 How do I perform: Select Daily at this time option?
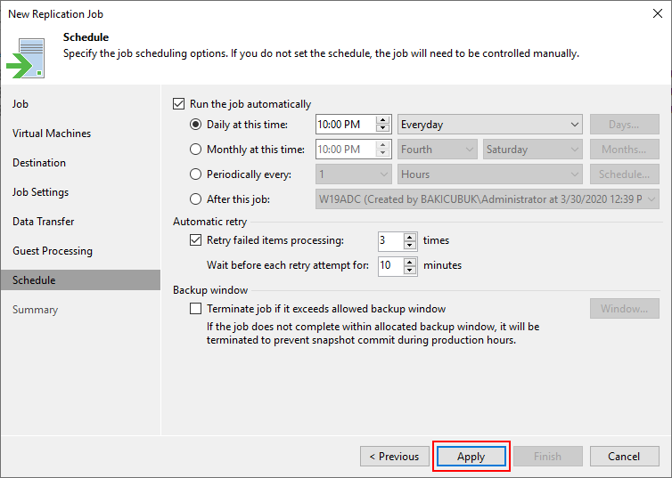point(196,125)
